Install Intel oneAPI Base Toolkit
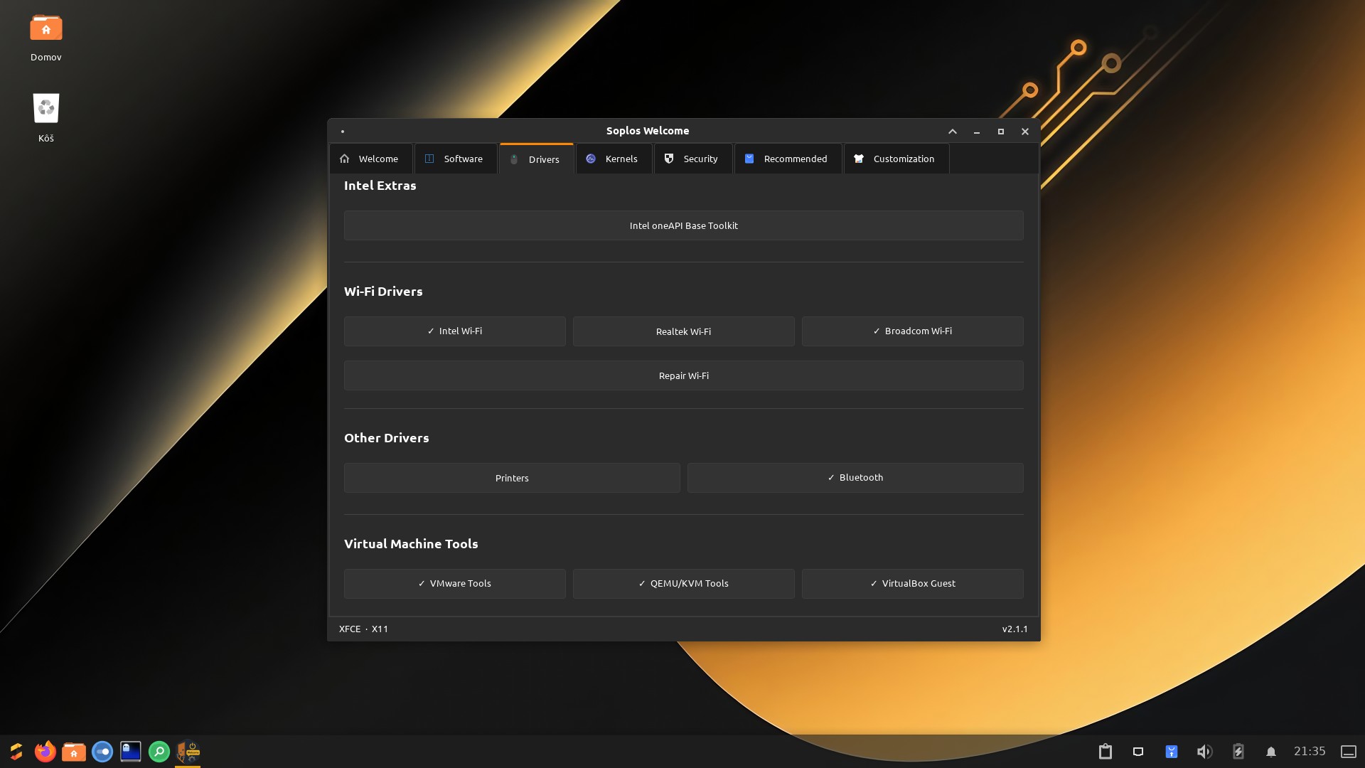The width and height of the screenshot is (1365, 768). tap(684, 225)
